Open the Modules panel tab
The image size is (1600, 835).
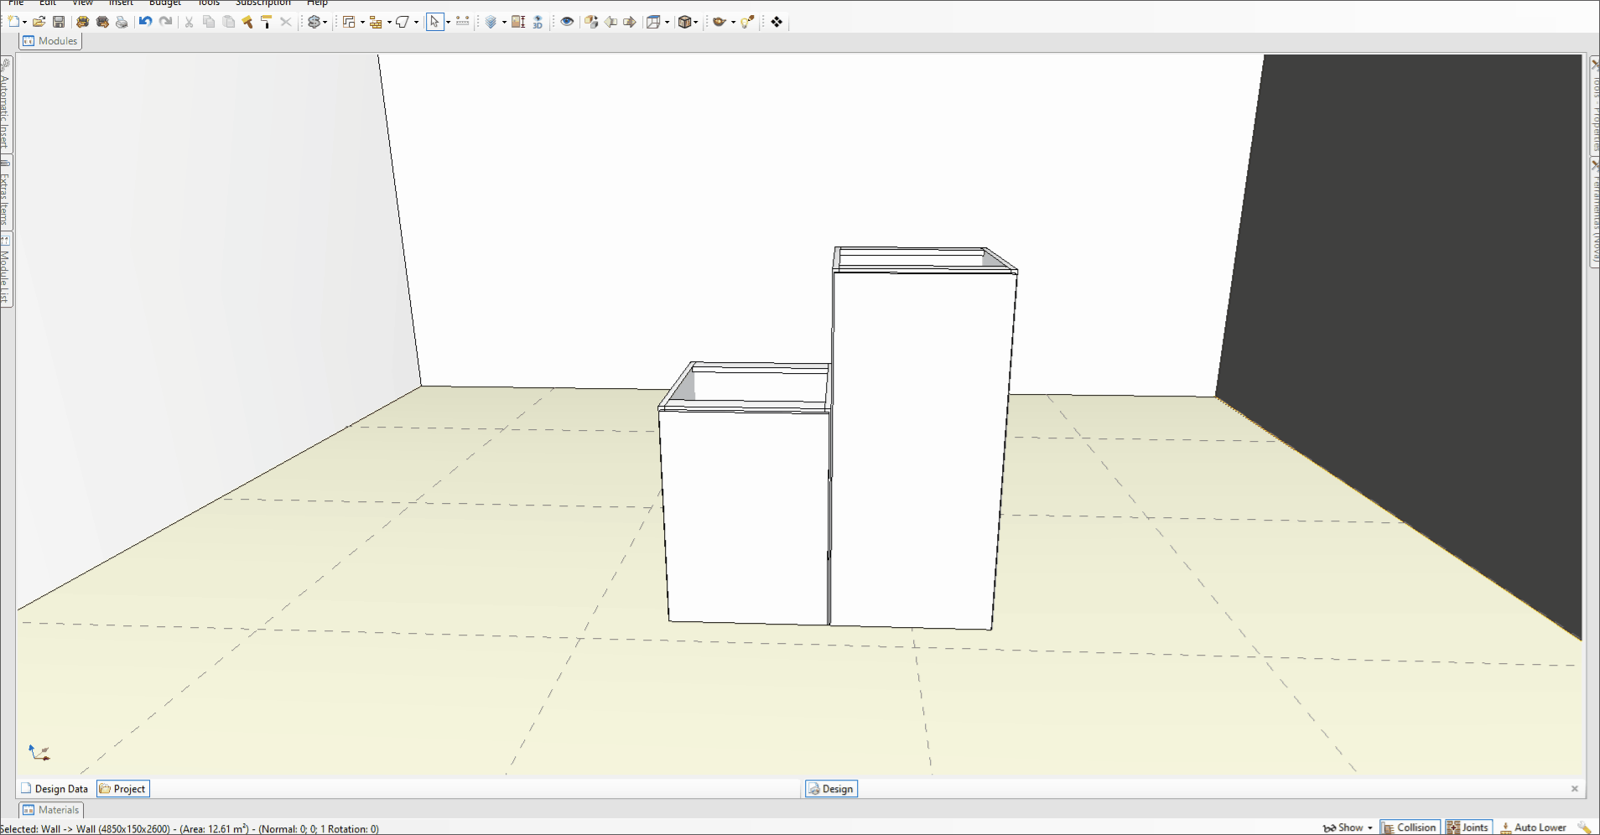pos(50,41)
